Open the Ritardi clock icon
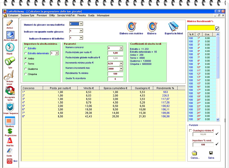Image resolution: width=229 pixels, height=168 pixels. (10, 47)
